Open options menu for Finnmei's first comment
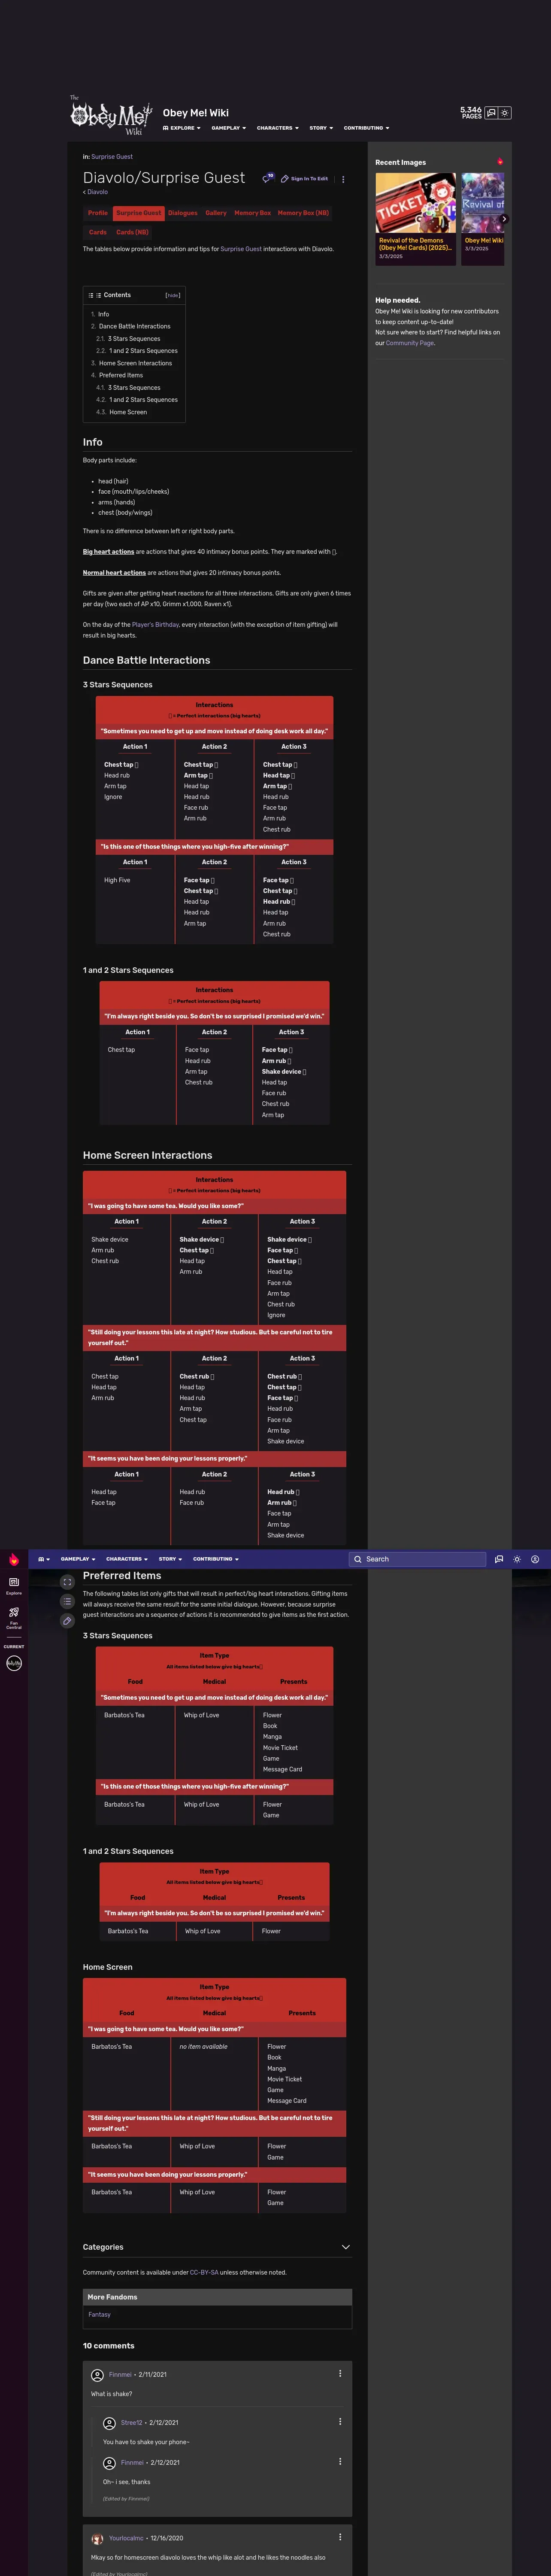The image size is (551, 2576). tap(340, 2373)
